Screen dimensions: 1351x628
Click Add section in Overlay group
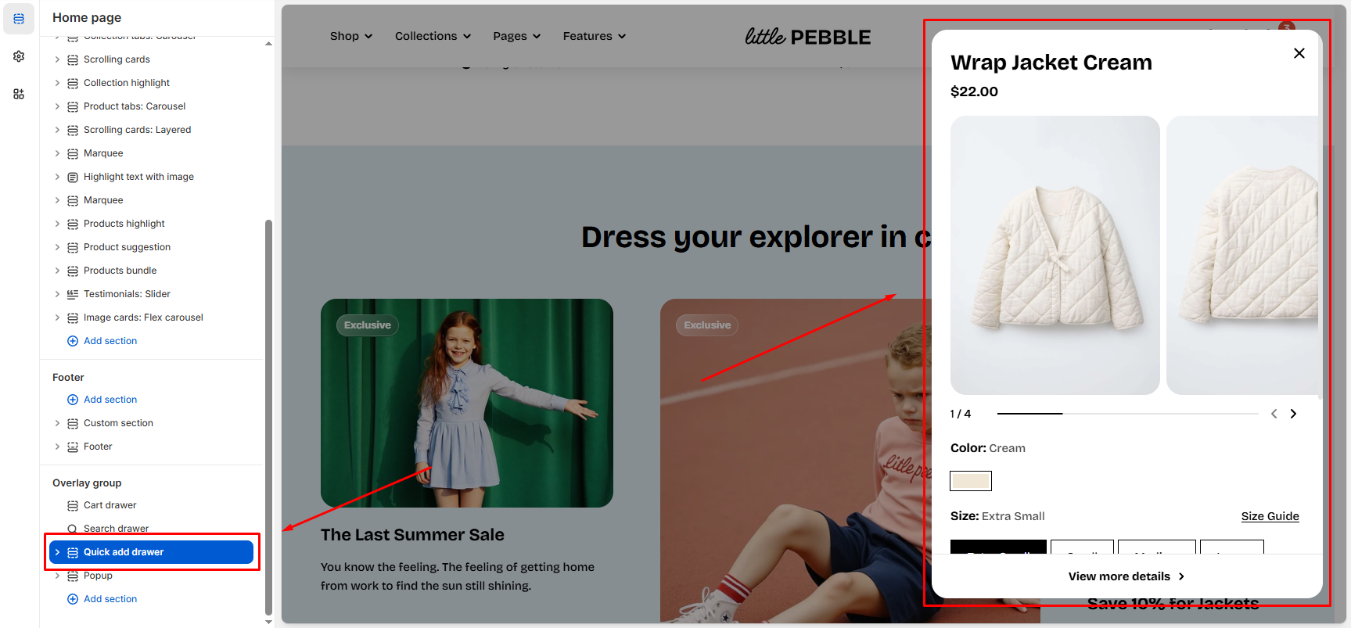click(110, 599)
